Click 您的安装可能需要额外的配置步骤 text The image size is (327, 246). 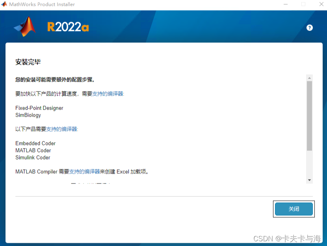pyautogui.click(x=55, y=79)
